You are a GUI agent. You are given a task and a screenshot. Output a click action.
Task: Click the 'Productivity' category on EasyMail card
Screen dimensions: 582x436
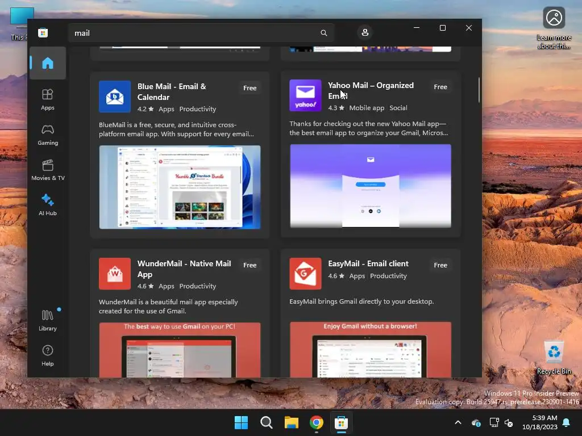(x=388, y=276)
